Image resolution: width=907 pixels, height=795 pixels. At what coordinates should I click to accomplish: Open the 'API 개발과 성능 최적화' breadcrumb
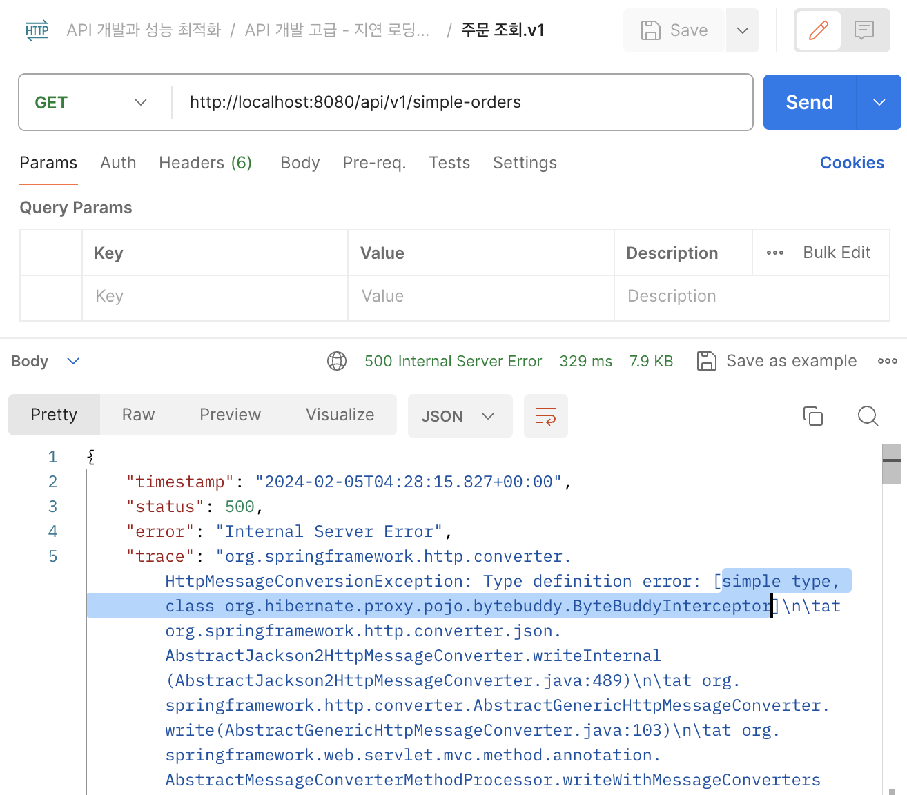144,30
